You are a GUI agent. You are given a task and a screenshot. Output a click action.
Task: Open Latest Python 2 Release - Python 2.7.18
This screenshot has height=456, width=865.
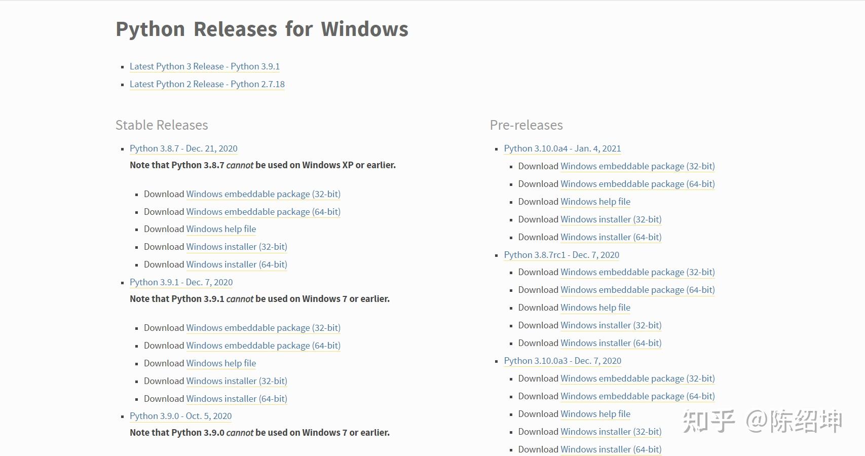(207, 84)
